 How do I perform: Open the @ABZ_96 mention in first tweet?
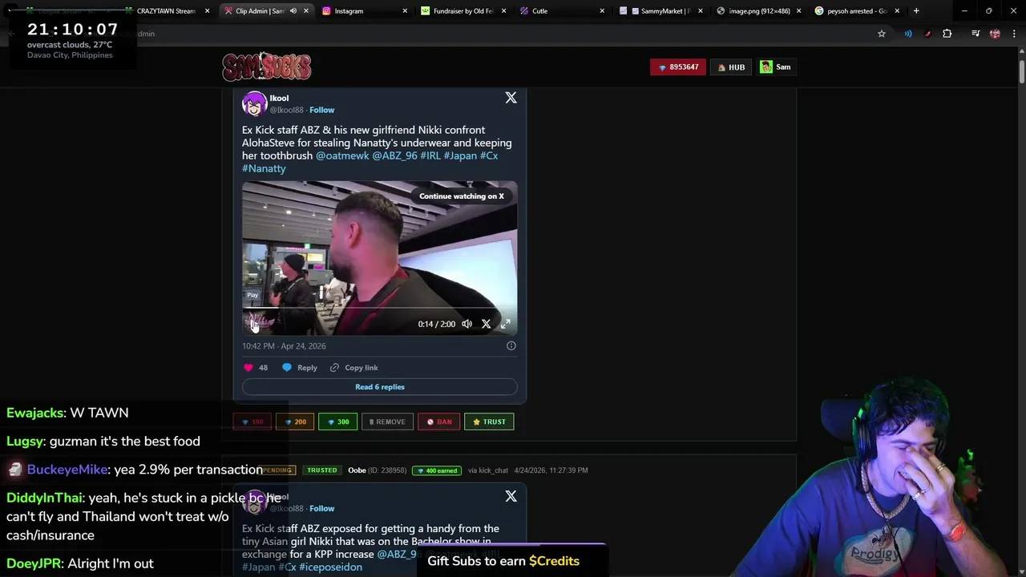click(x=394, y=155)
